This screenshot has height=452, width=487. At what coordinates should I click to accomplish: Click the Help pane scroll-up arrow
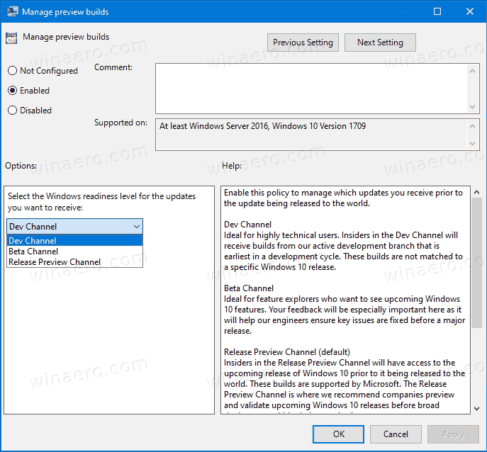pyautogui.click(x=477, y=192)
